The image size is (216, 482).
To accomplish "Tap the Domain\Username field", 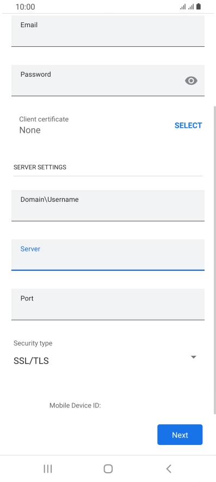I will tap(108, 206).
